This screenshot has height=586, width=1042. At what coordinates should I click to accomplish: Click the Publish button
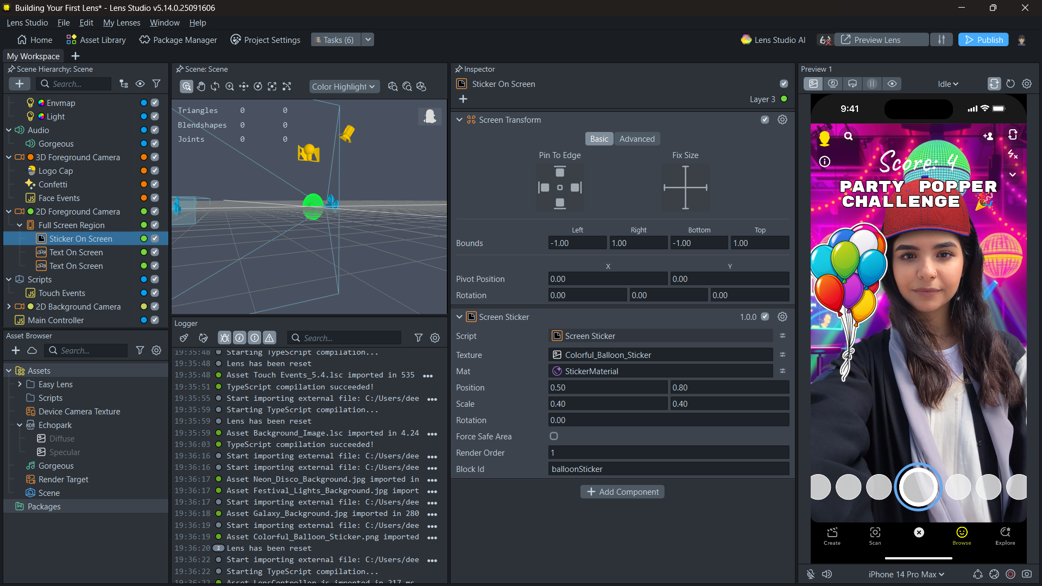(x=983, y=40)
